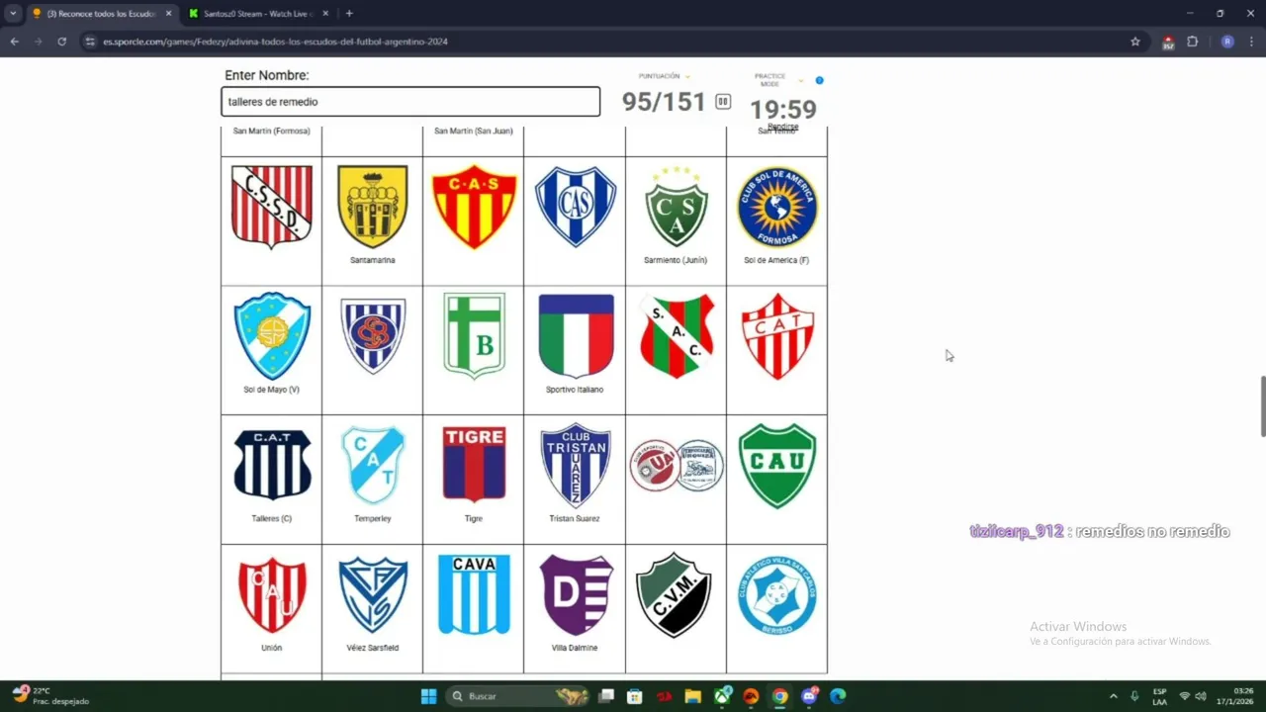Viewport: 1266px width, 712px height.
Task: Click the C.A.S. red-yellow striped crest
Action: pos(474,206)
